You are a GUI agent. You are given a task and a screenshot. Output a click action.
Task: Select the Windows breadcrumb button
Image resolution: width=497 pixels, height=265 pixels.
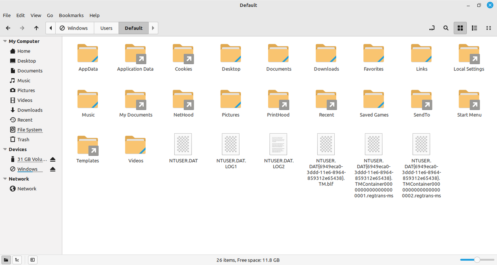pos(75,28)
